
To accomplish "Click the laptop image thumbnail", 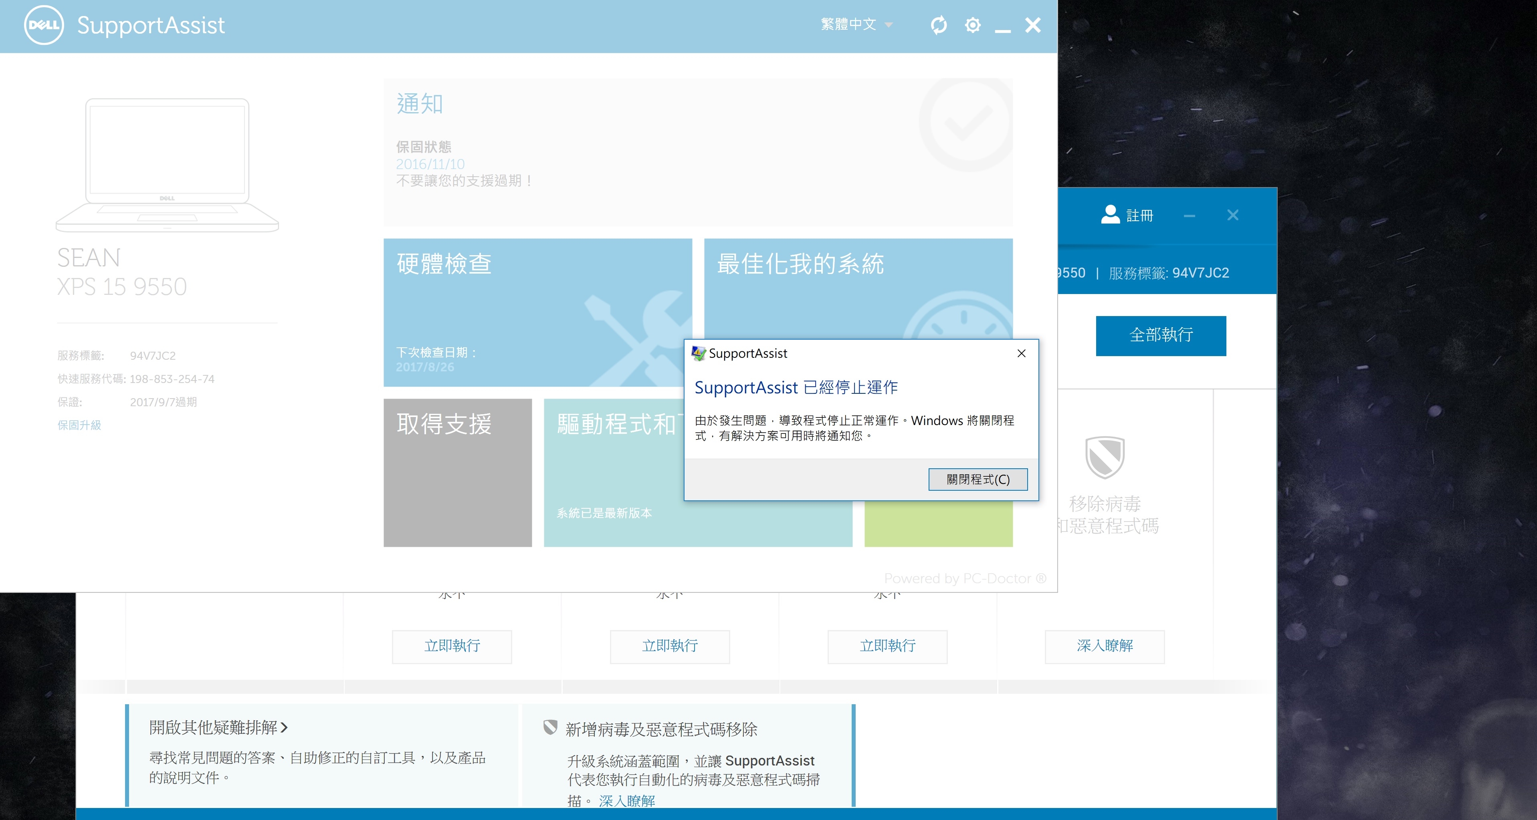I will click(x=167, y=165).
